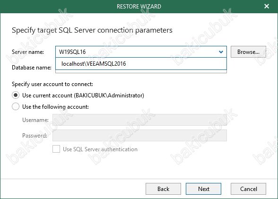
Task: Click the RESTORE WIZARD title bar text
Action: pyautogui.click(x=139, y=7)
